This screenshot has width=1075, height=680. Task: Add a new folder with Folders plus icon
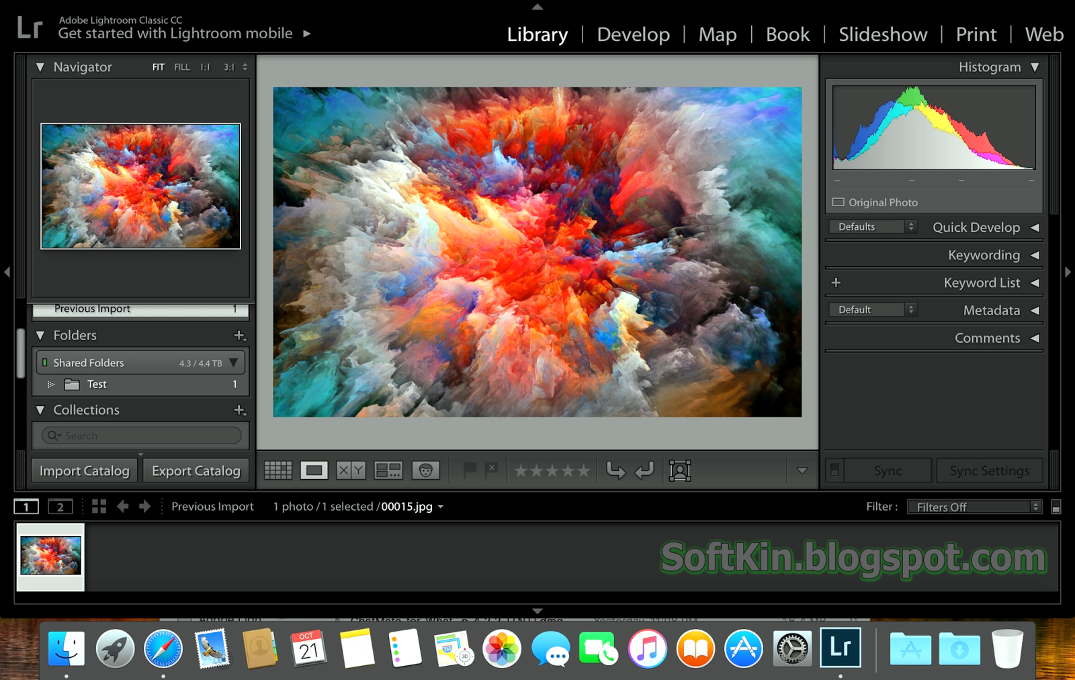tap(240, 335)
